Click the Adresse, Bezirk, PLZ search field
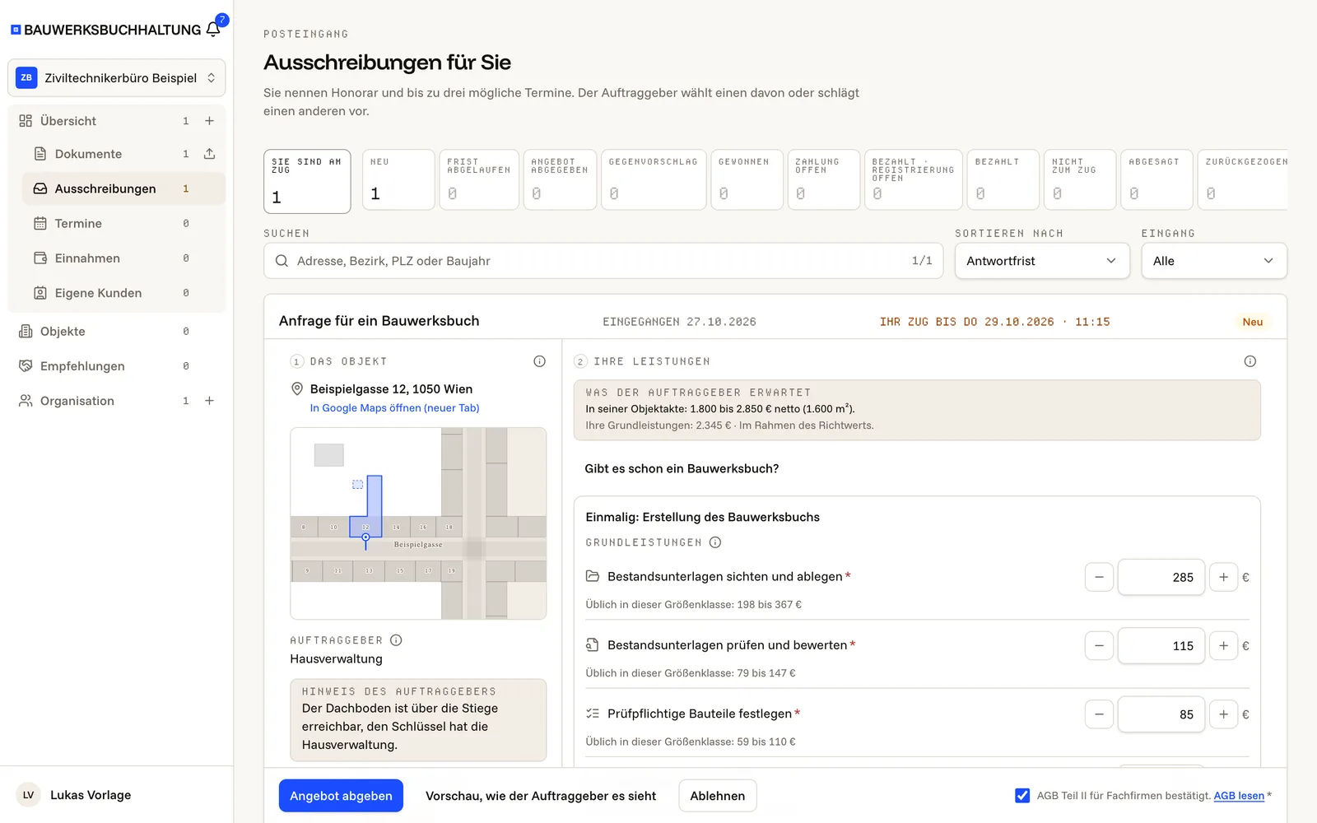The width and height of the screenshot is (1317, 823). pos(603,261)
